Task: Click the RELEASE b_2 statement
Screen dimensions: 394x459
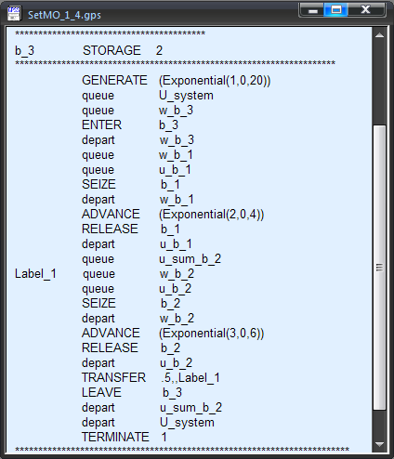Action: (131, 348)
